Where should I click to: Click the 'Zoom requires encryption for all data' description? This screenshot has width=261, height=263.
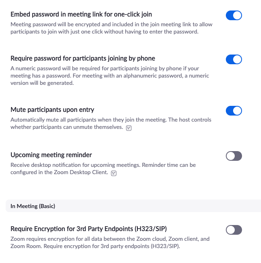click(x=110, y=242)
